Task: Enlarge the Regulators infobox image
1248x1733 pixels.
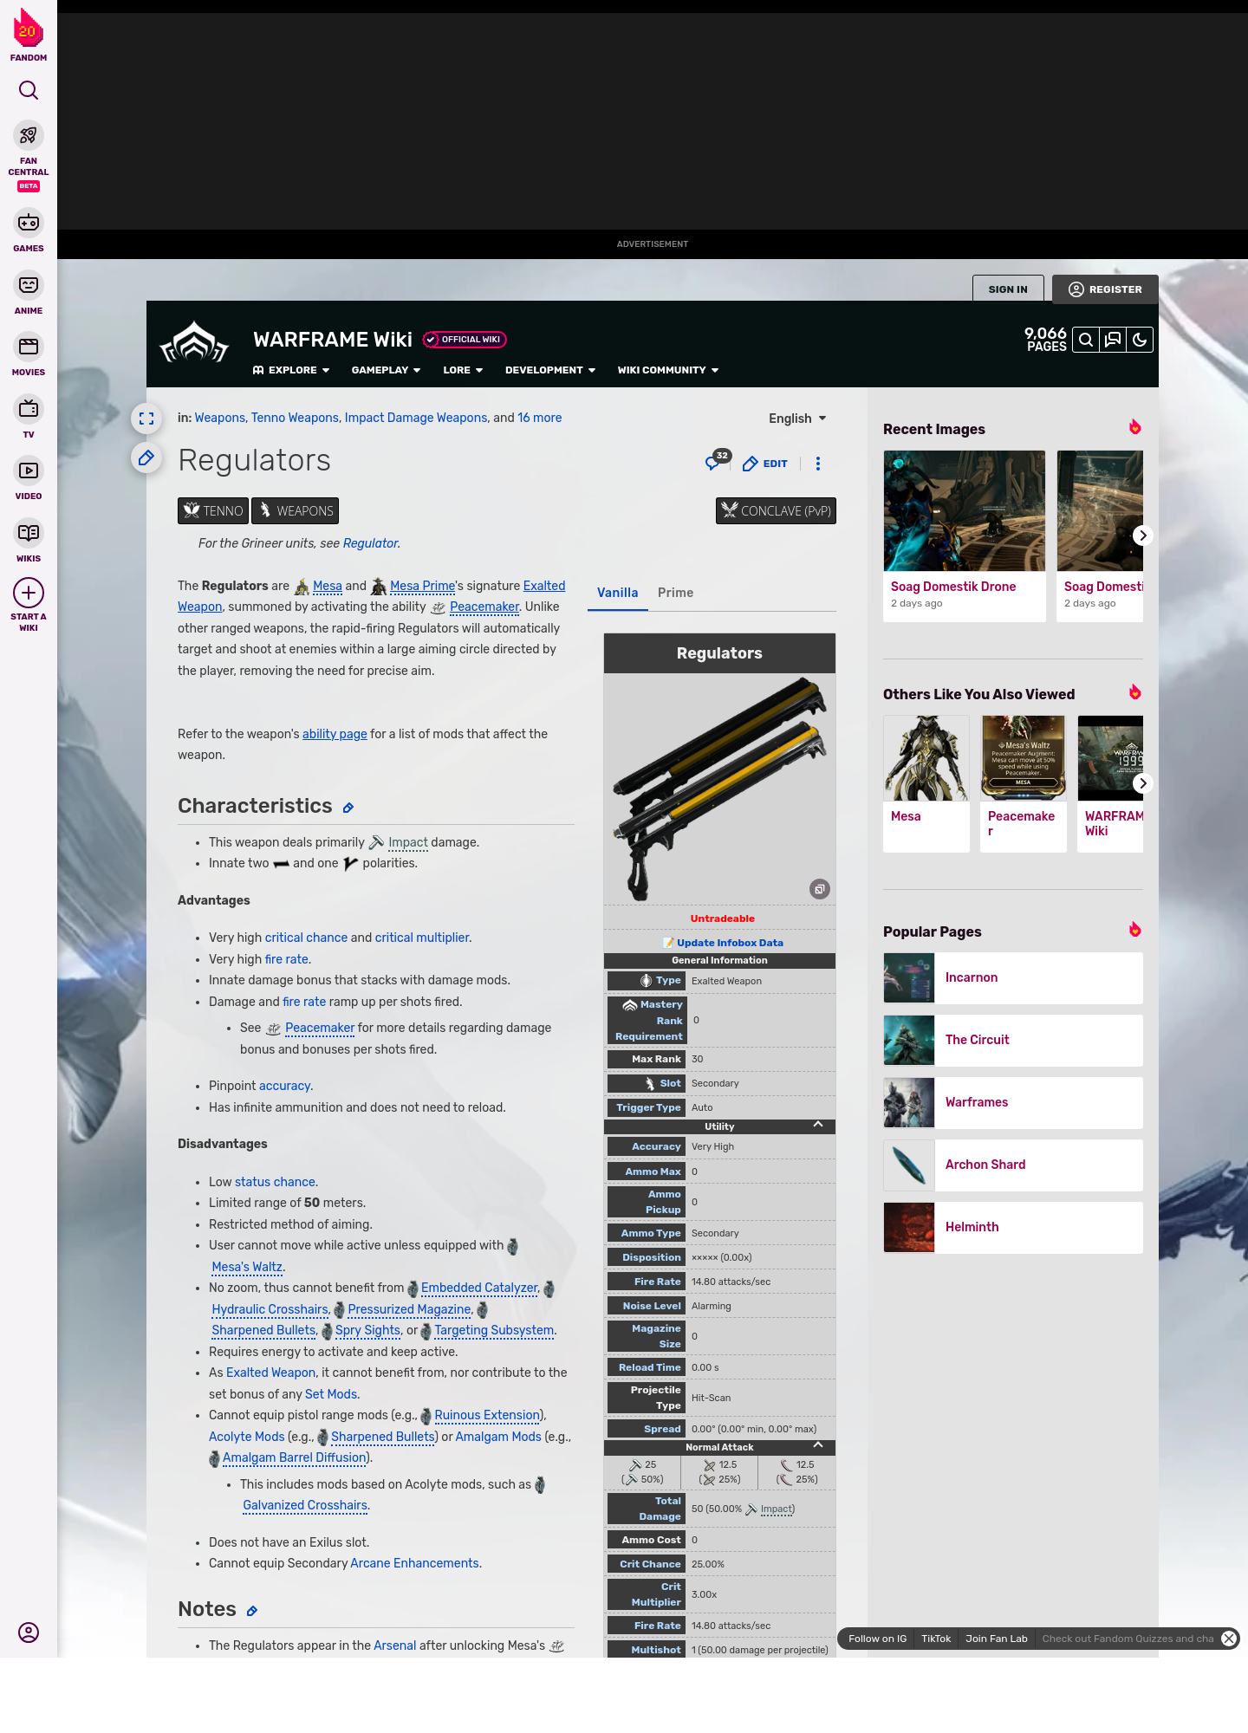Action: pos(820,889)
